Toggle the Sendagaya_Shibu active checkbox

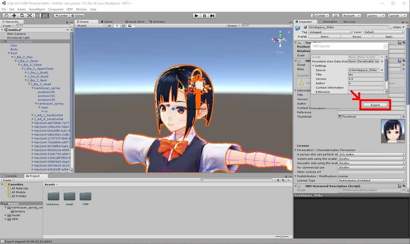click(306, 27)
